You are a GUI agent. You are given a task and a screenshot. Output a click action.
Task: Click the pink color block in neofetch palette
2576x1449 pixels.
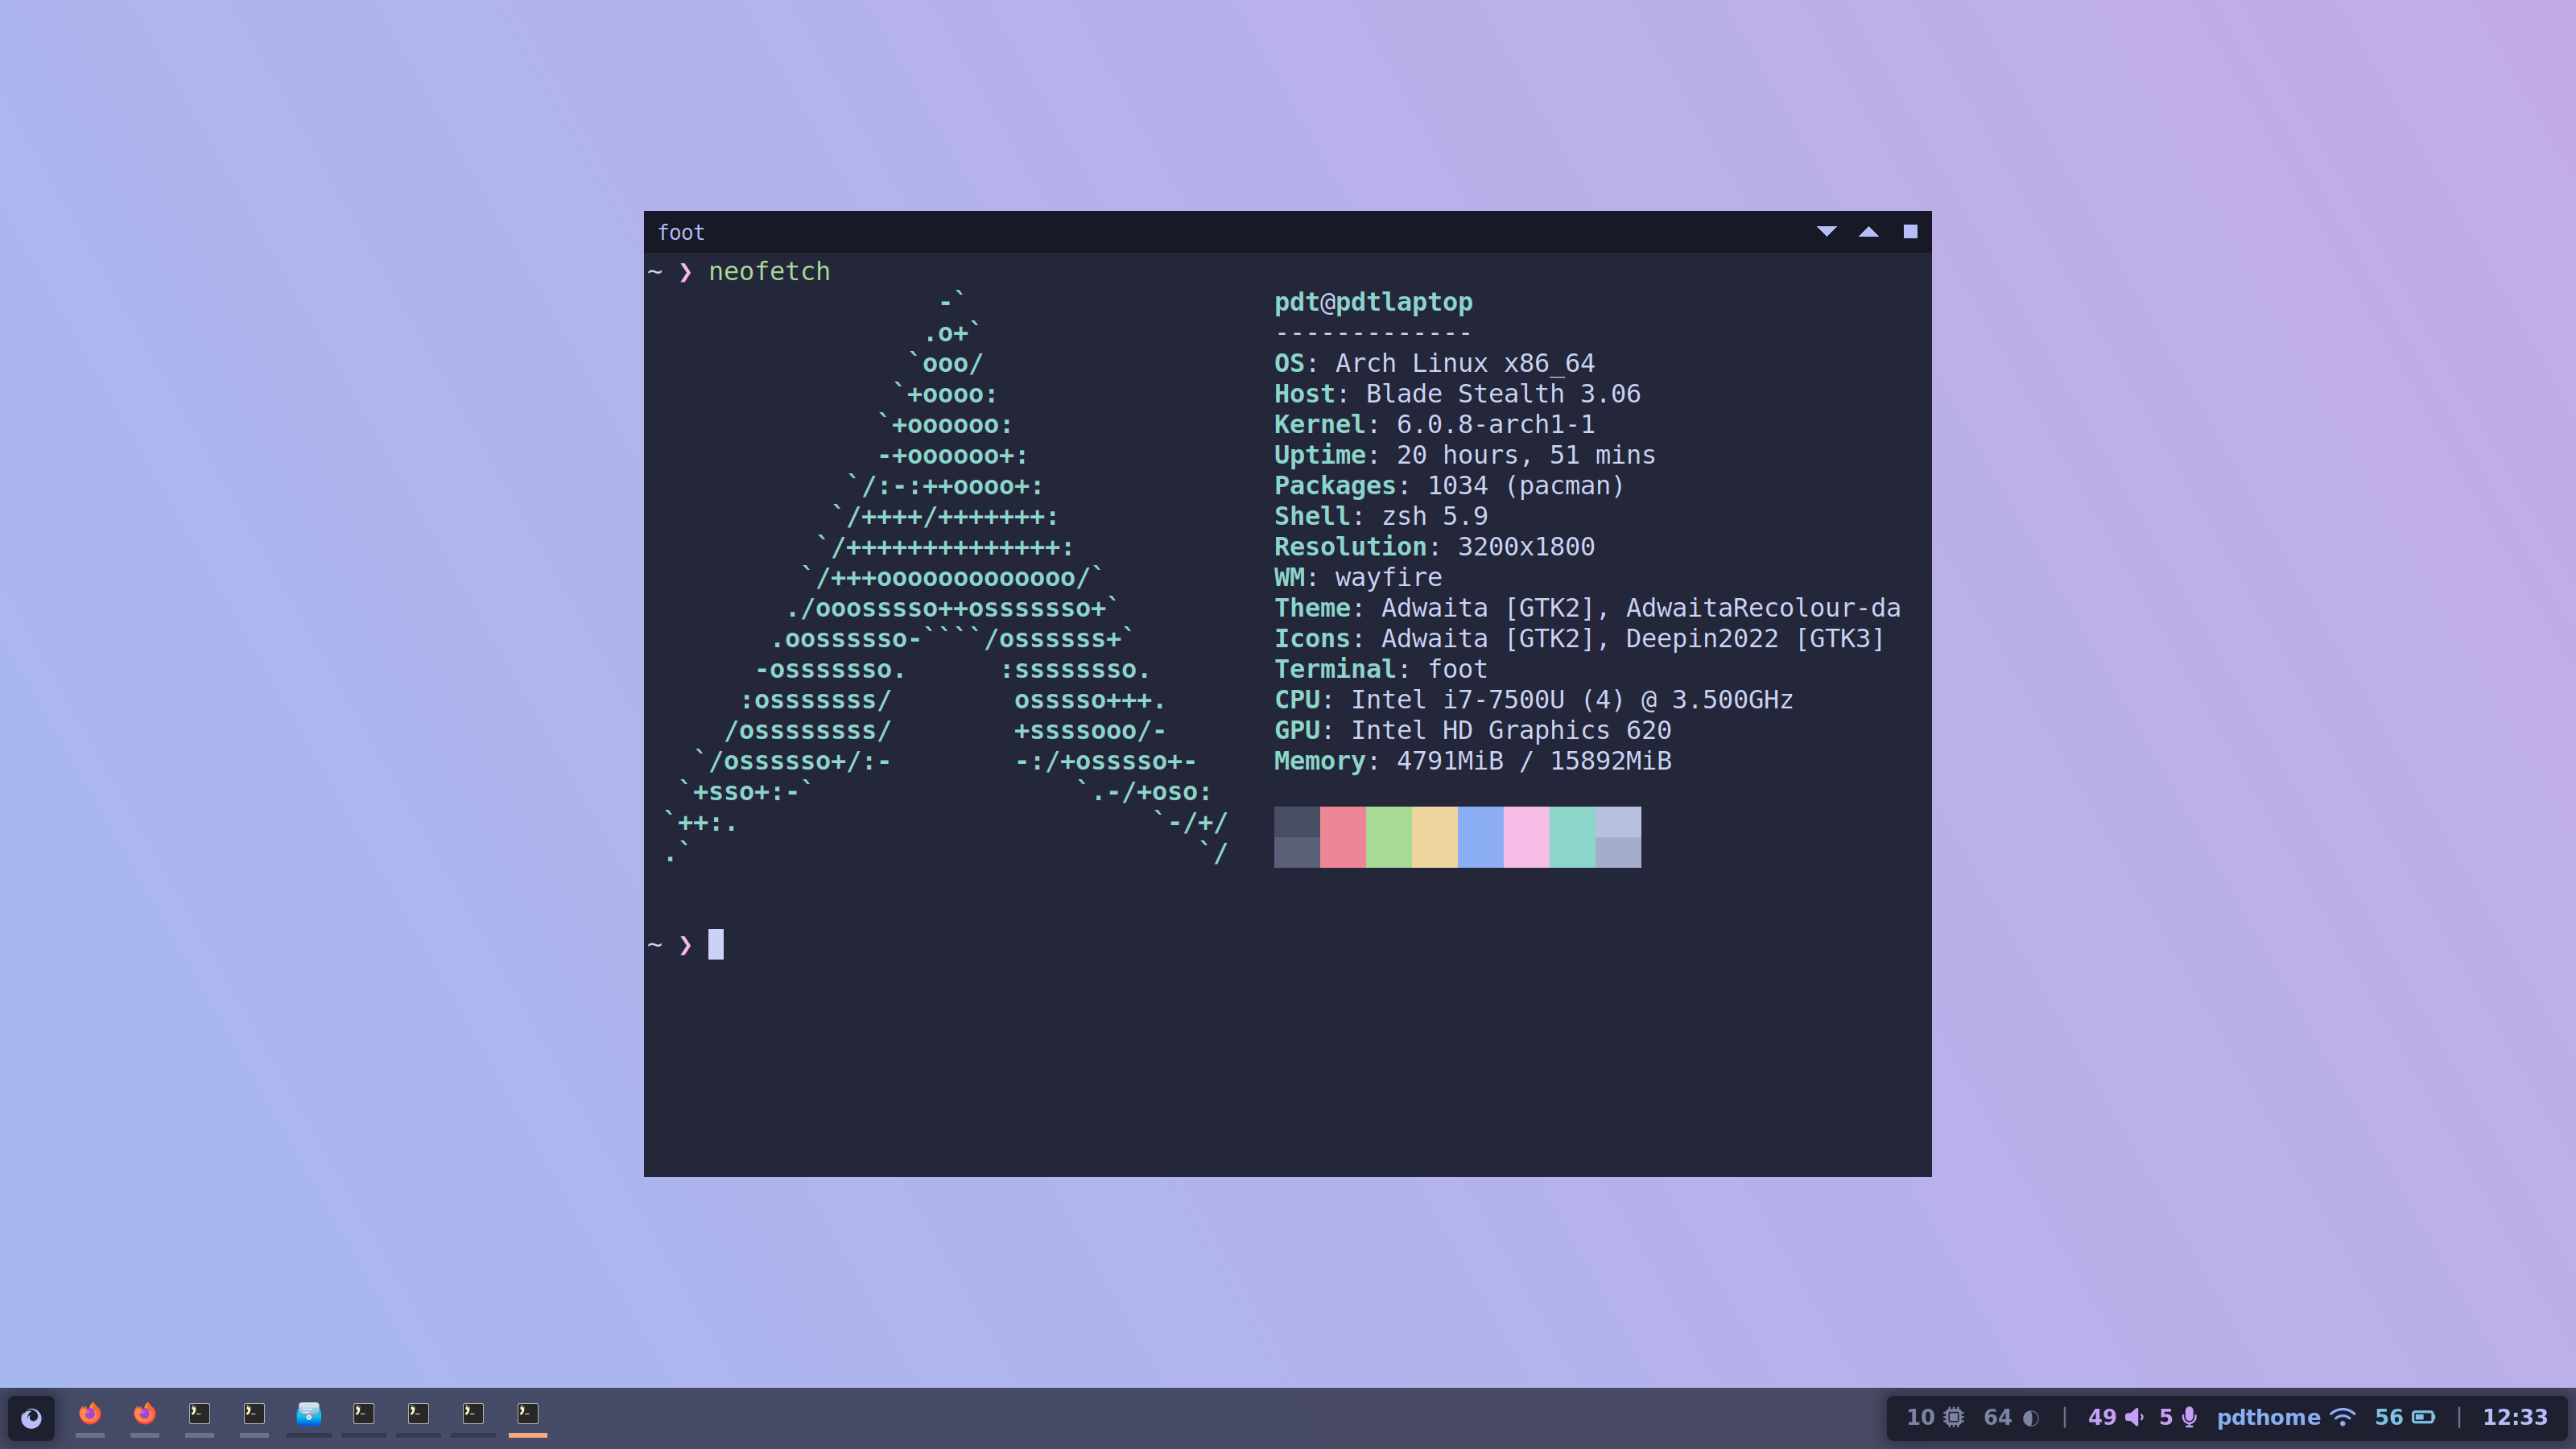pos(1527,837)
